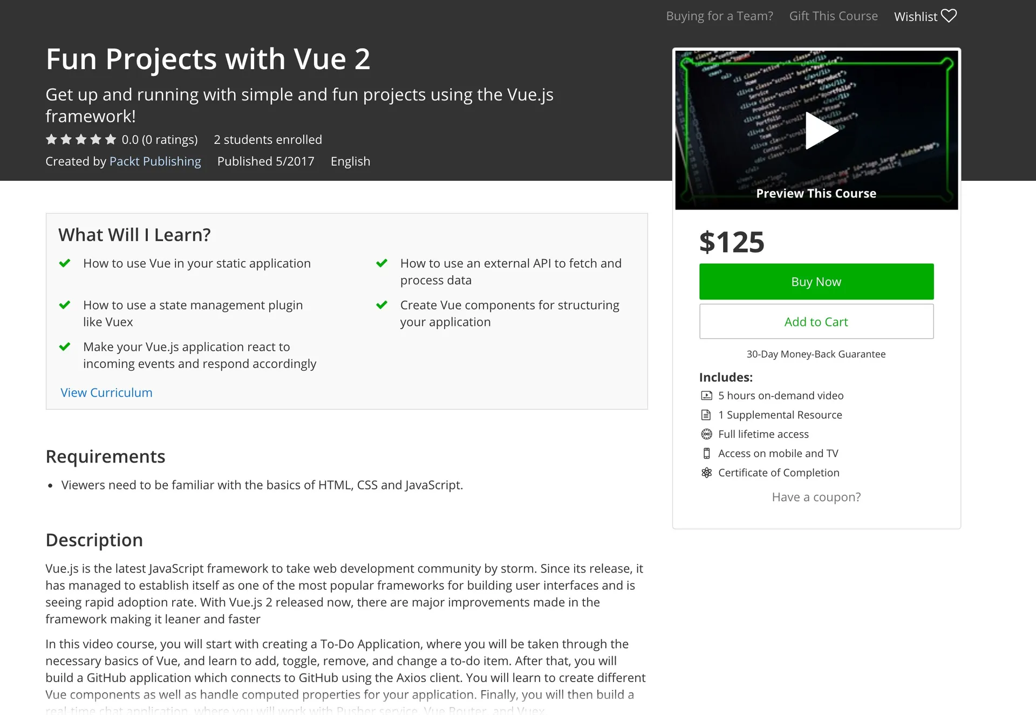Click checkmark beside static application item
1036x715 pixels.
[65, 263]
